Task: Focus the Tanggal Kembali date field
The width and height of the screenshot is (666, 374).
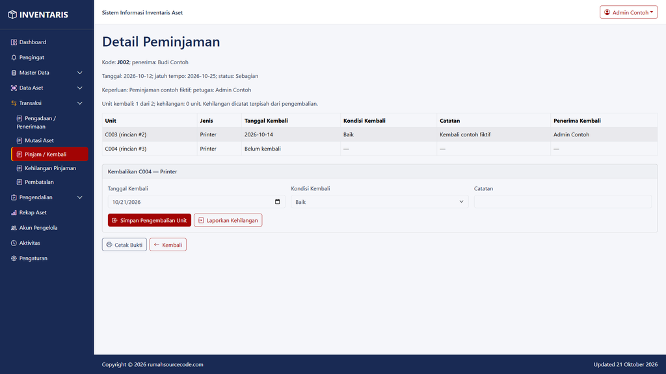Action: pyautogui.click(x=196, y=202)
